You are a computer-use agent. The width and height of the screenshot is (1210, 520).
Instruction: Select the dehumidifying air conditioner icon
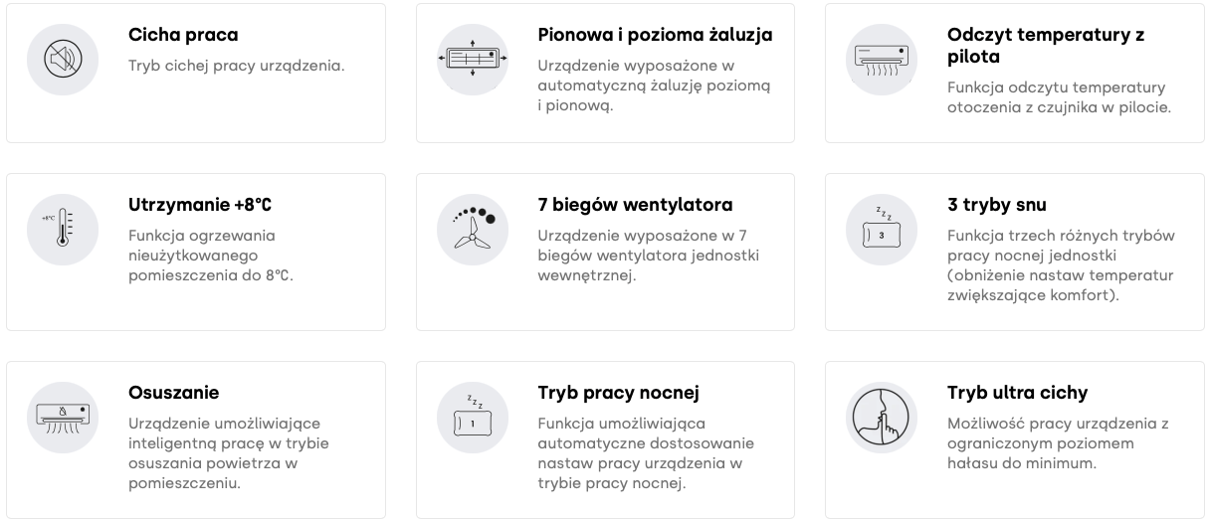tap(63, 417)
